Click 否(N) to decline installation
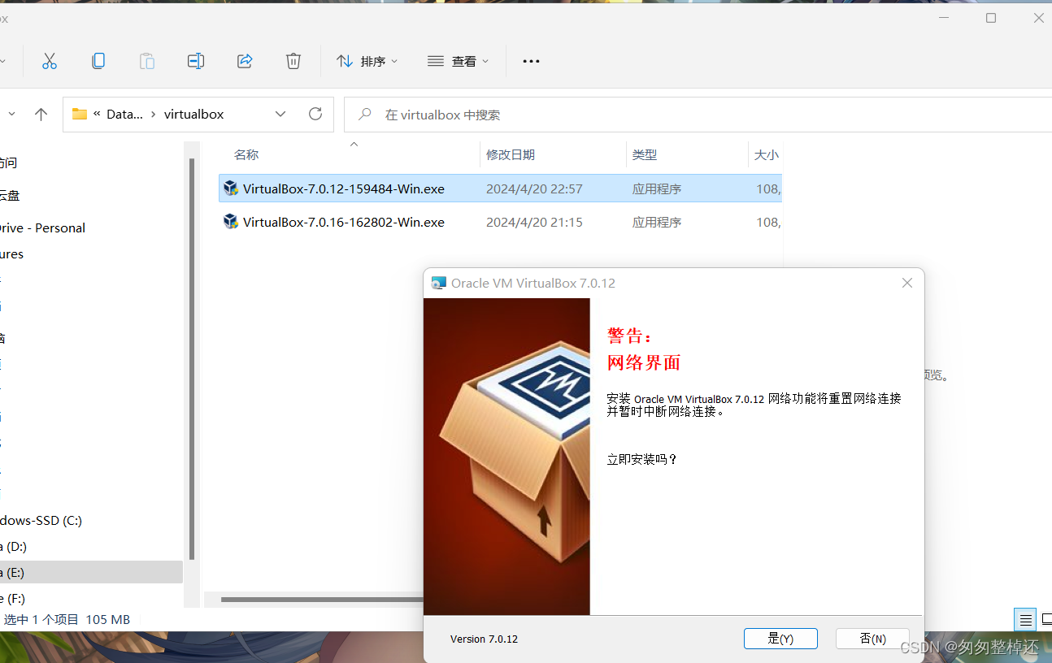The image size is (1052, 663). click(x=872, y=639)
